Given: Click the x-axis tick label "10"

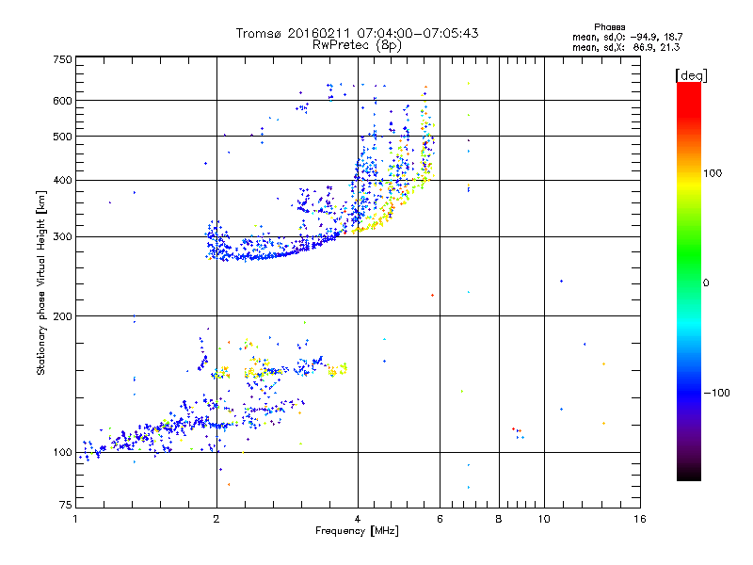Looking at the screenshot, I should tap(544, 519).
